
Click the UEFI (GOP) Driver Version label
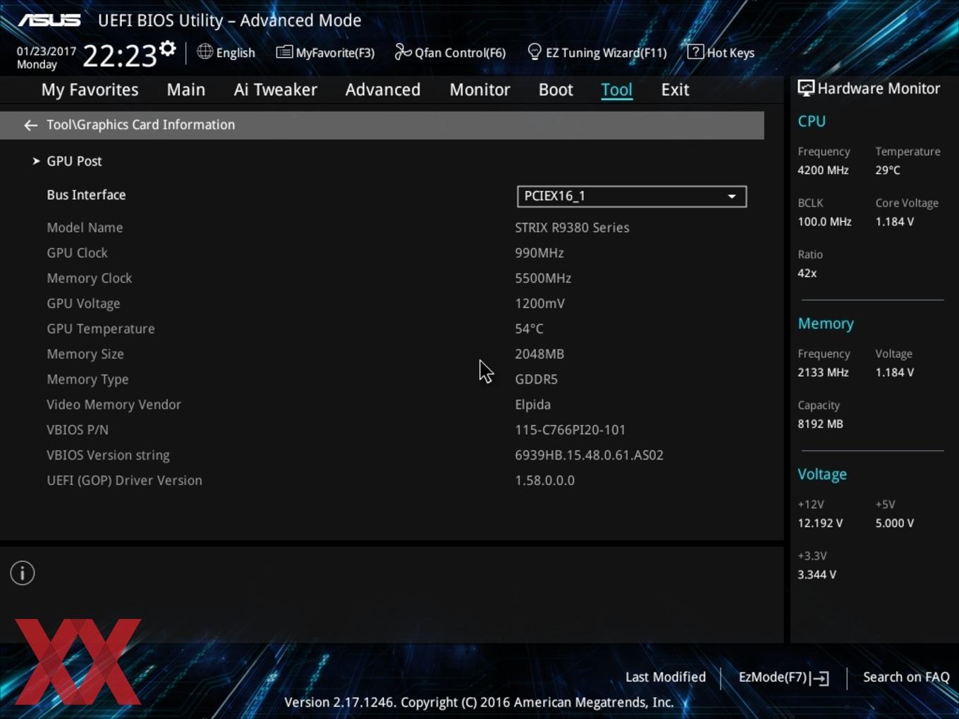pos(125,481)
